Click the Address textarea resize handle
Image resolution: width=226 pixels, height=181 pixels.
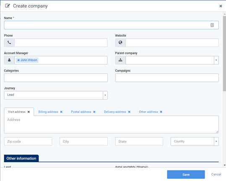tap(217, 132)
